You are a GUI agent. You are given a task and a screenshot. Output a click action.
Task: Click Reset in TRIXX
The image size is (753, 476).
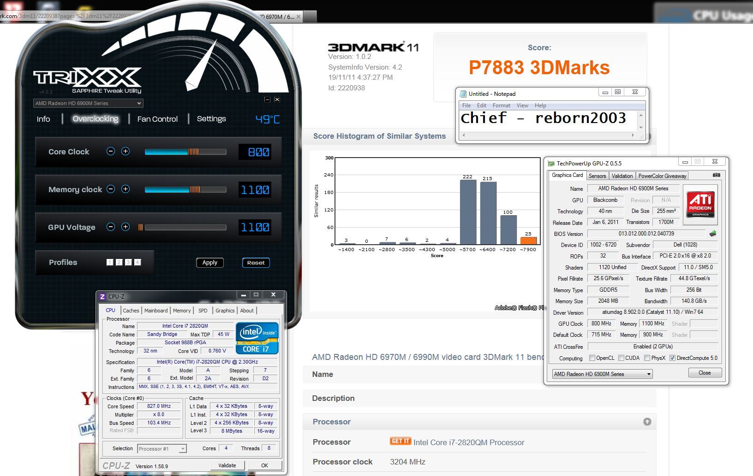click(256, 263)
